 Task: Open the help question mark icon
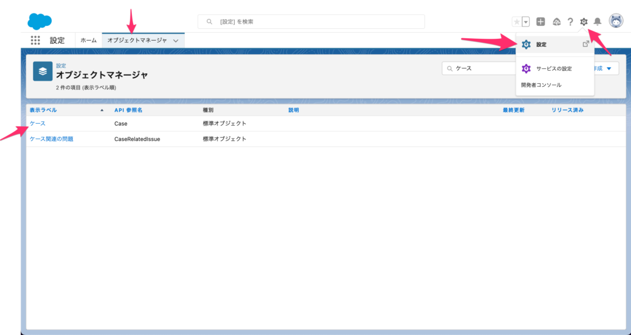pyautogui.click(x=571, y=22)
